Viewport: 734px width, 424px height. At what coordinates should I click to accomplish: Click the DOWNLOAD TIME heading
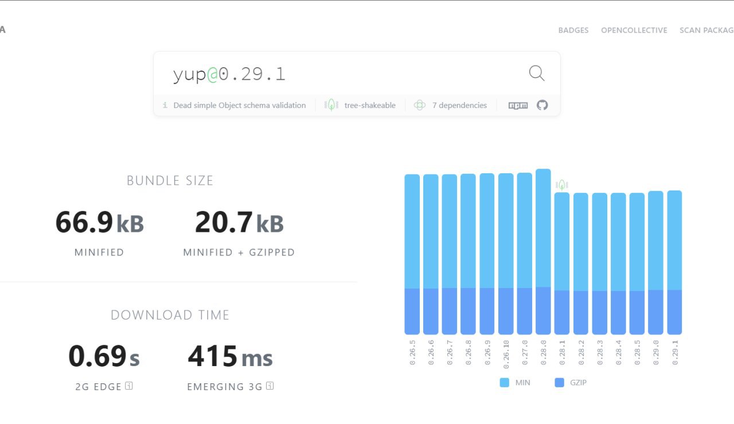point(170,315)
